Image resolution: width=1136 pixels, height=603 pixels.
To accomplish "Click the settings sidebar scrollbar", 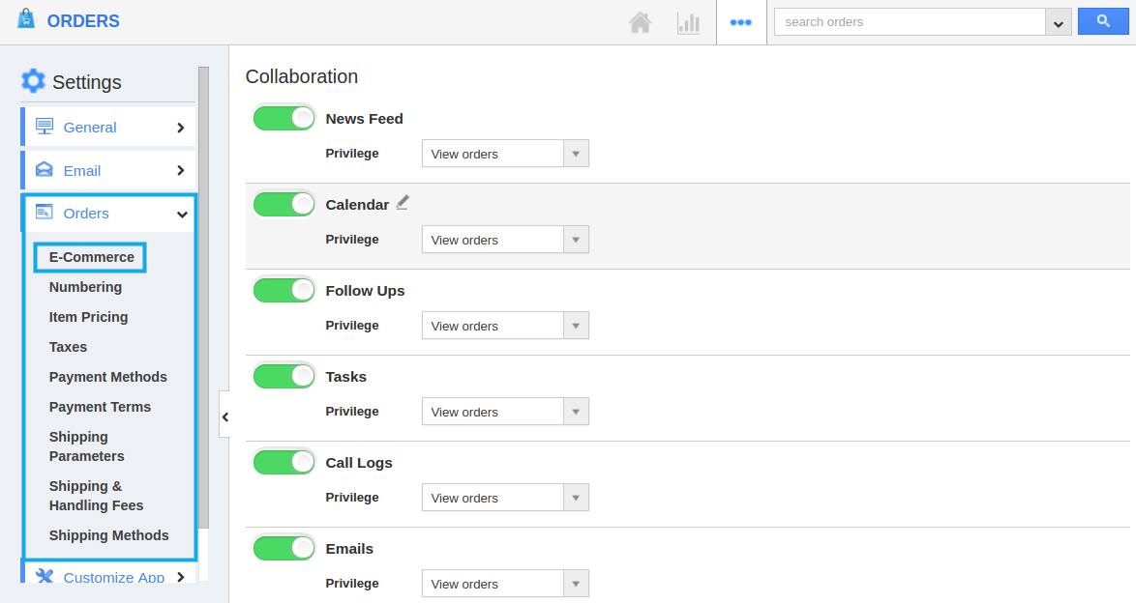I will [203, 297].
